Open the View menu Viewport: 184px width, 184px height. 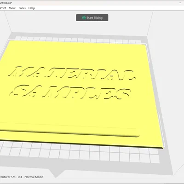pyautogui.click(x=12, y=8)
